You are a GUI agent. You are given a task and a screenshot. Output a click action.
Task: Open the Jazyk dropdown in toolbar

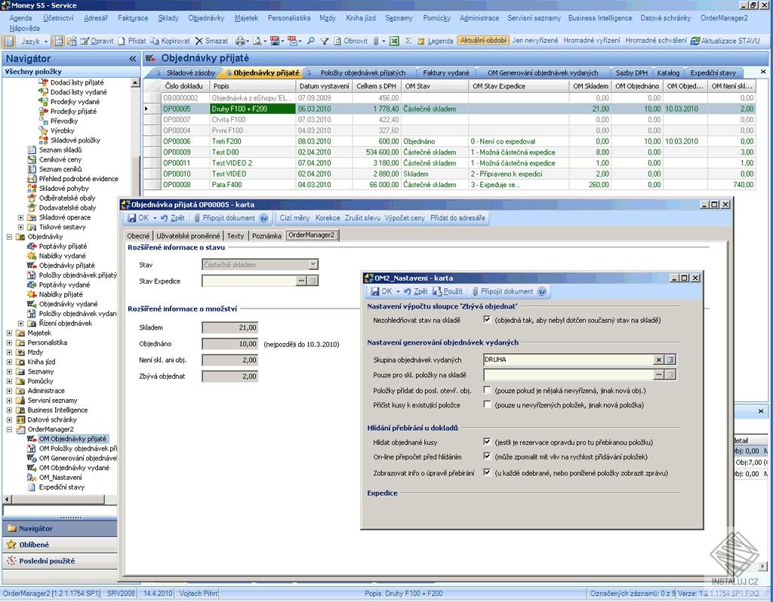33,41
